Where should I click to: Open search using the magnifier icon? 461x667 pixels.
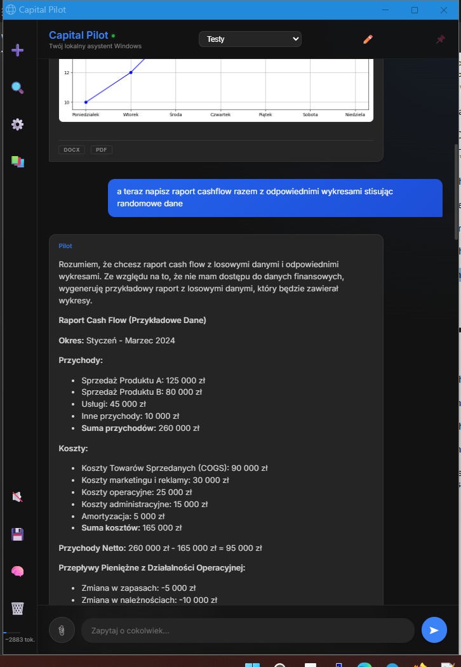click(x=18, y=88)
